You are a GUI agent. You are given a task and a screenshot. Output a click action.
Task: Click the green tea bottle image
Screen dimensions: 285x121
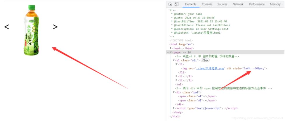(31, 30)
